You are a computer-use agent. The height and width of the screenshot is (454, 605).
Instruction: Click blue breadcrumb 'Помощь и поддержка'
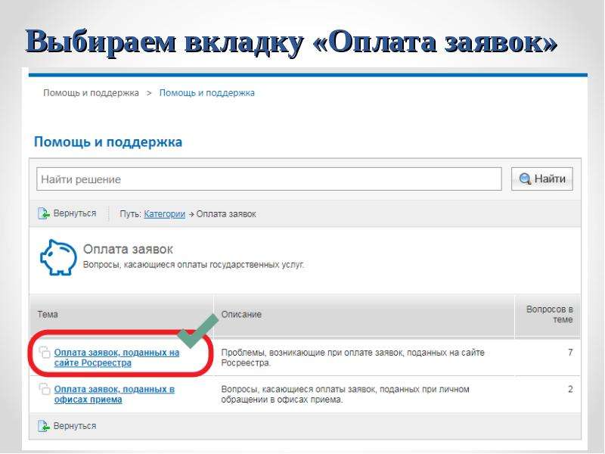pos(206,93)
